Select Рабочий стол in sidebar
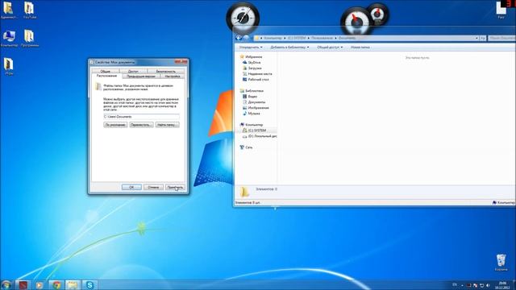The height and width of the screenshot is (290, 516). click(x=258, y=80)
